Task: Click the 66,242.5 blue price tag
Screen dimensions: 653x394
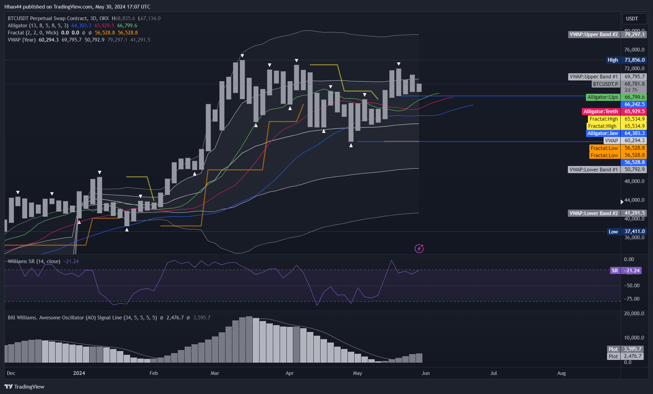Action: click(x=634, y=104)
